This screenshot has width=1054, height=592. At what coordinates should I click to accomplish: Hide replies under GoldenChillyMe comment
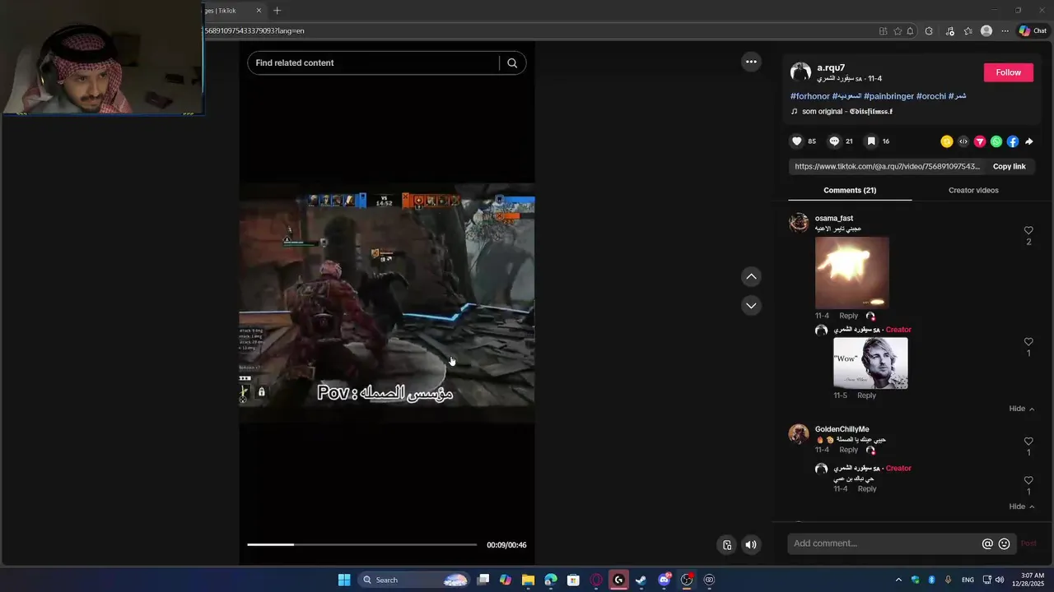[1022, 506]
